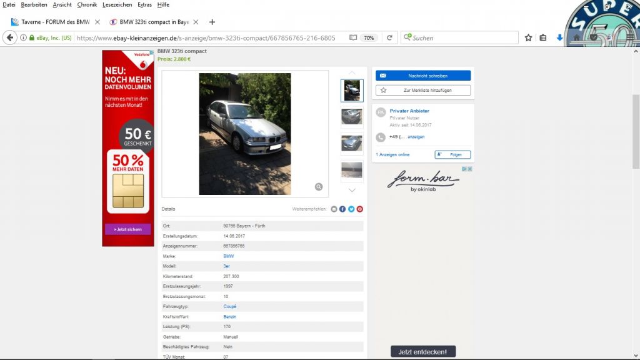The height and width of the screenshot is (360, 640).
Task: Click the Jetzt sichern button in Vodafone ad
Action: pos(127,229)
